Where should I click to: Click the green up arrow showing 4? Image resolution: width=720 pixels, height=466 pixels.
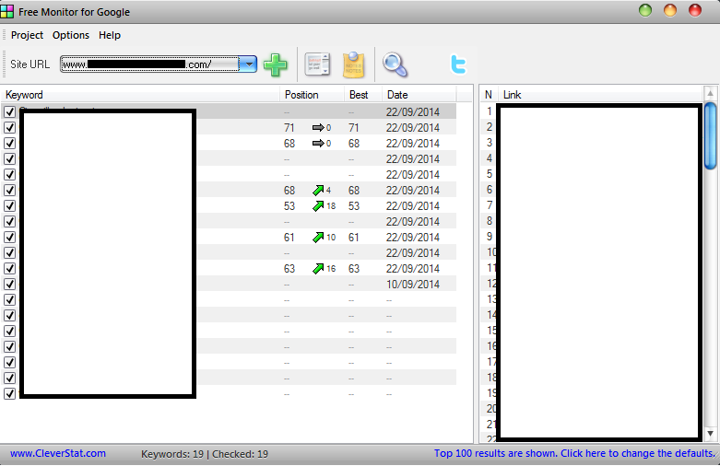tap(318, 191)
